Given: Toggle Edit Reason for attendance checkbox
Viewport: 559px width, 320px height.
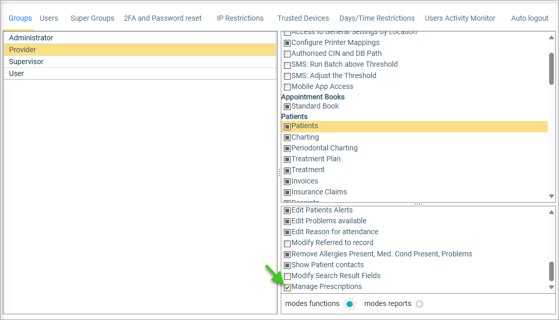Looking at the screenshot, I should pyautogui.click(x=287, y=232).
